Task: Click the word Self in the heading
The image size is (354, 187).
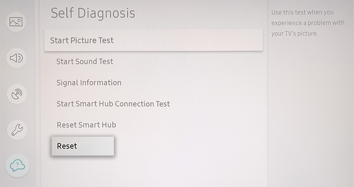Action: [x=62, y=13]
